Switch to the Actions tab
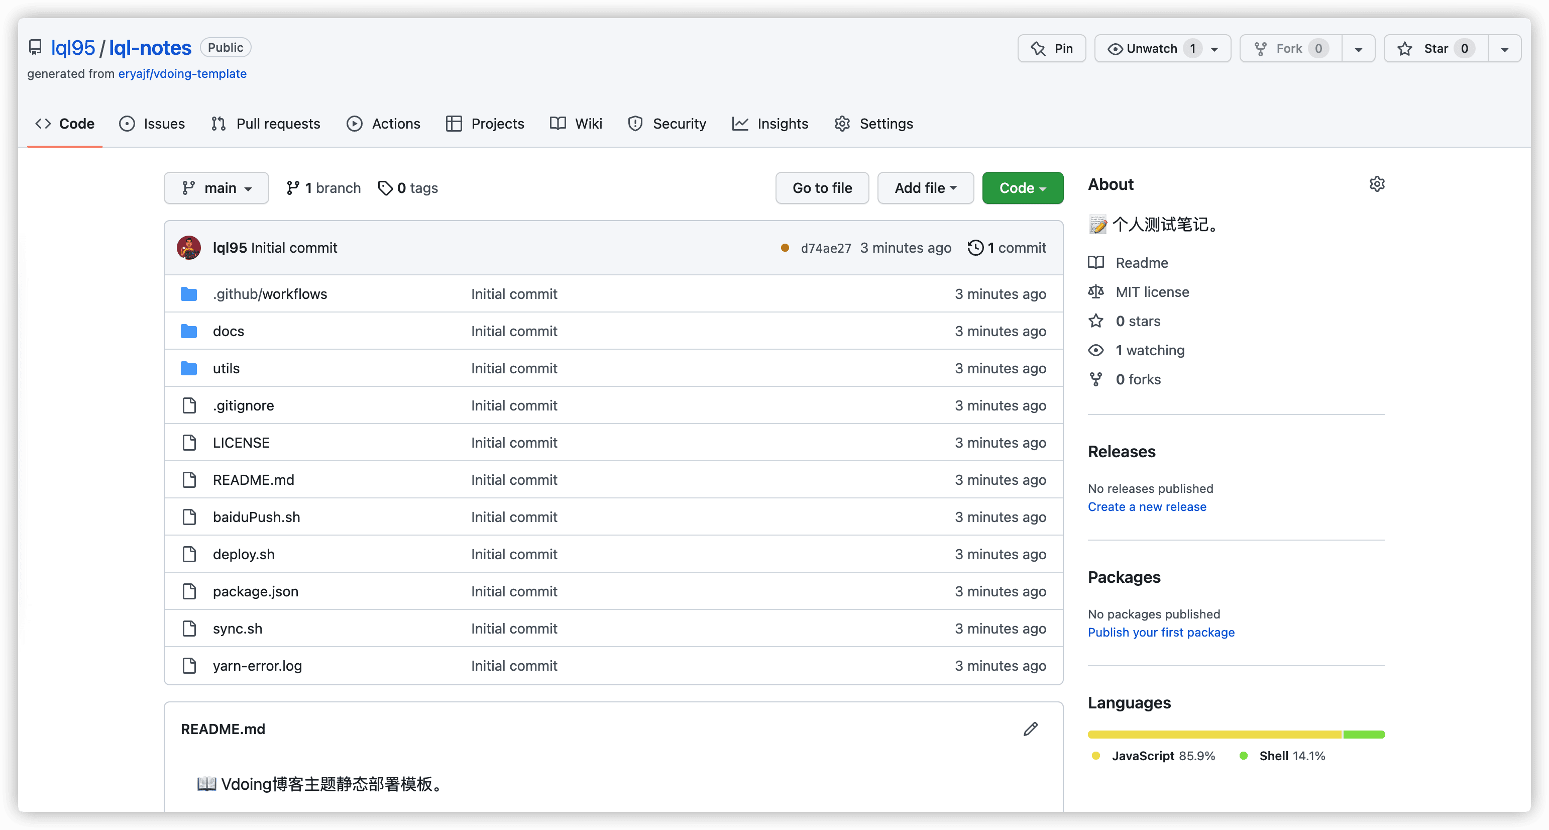The width and height of the screenshot is (1549, 830). pyautogui.click(x=384, y=124)
